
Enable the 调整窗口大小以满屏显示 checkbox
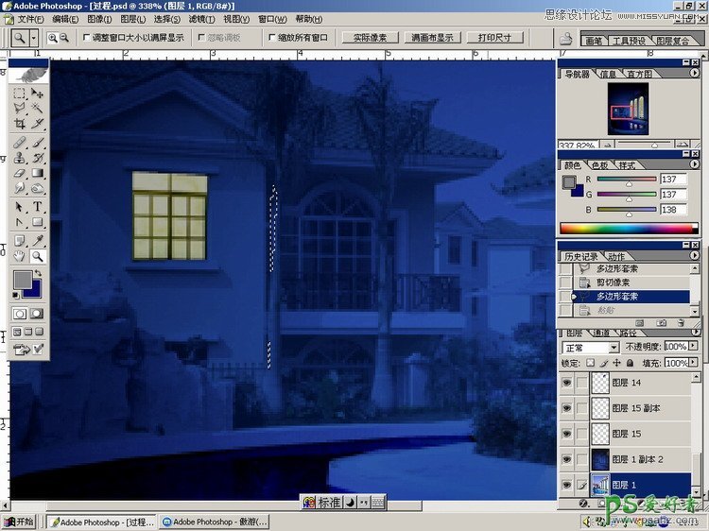coord(88,38)
